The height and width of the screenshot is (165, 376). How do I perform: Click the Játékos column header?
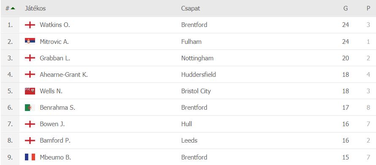click(x=35, y=8)
